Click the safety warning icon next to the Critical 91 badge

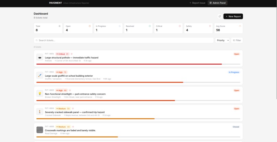click(x=71, y=54)
